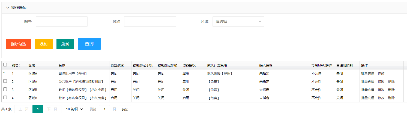Click the 查询 button
Image resolution: width=407 pixels, height=116 pixels.
click(x=89, y=44)
